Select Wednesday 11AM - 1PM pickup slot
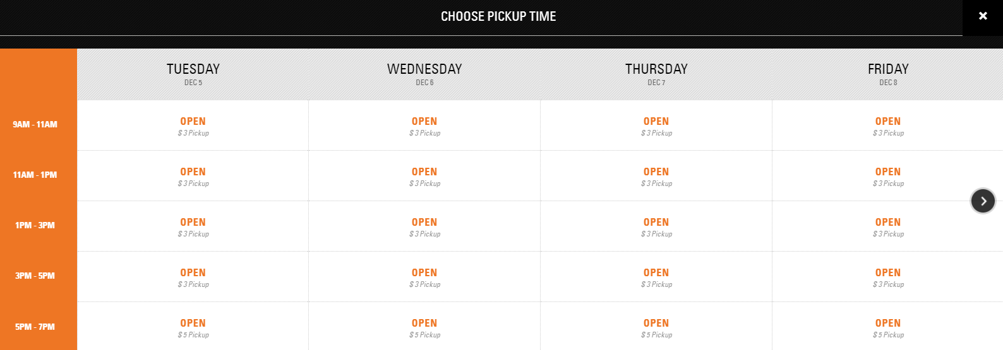1003x350 pixels. [424, 176]
